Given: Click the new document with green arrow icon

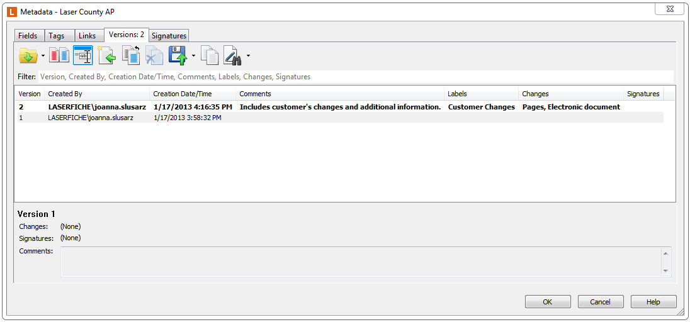Looking at the screenshot, I should 106,56.
